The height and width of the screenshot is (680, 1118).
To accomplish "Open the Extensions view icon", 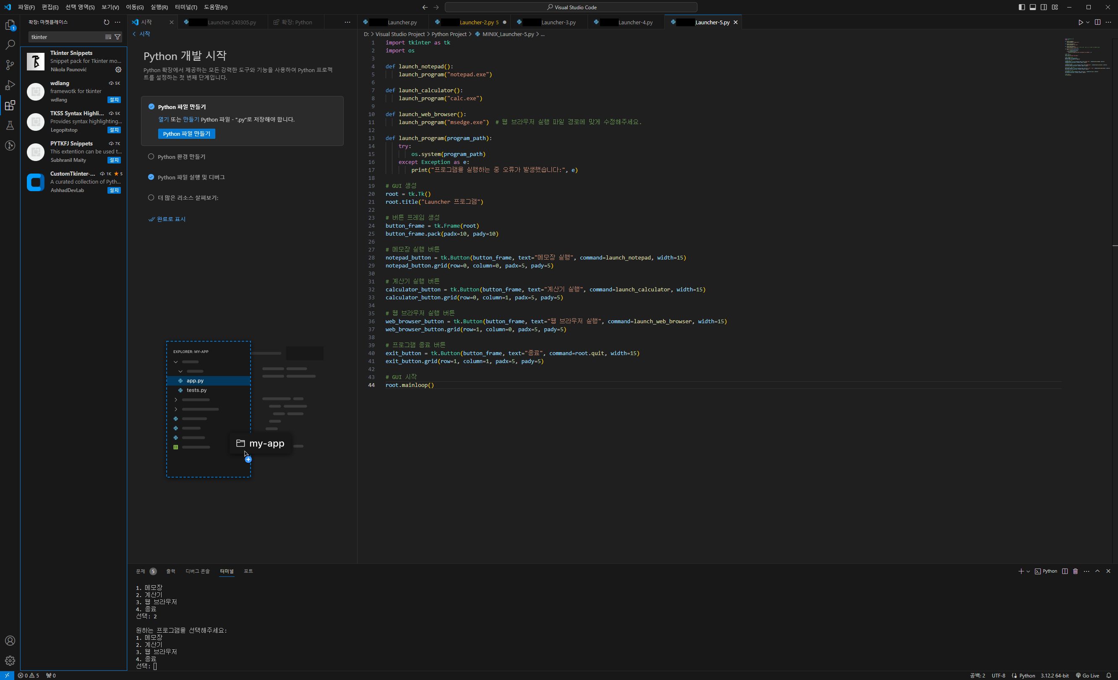I will point(10,105).
